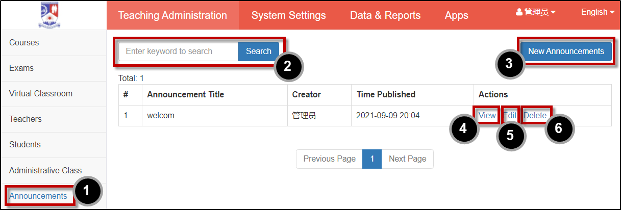Click the blue Search button
Image resolution: width=621 pixels, height=210 pixels.
pos(259,51)
